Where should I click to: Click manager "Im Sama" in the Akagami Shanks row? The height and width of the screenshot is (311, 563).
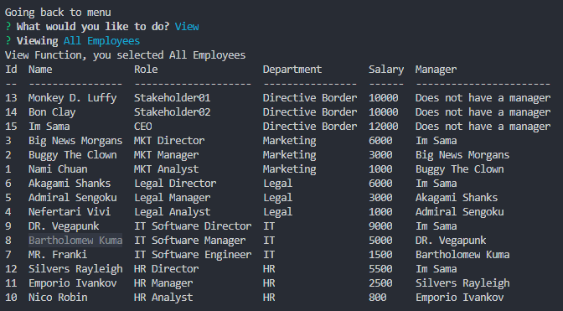[x=436, y=184]
